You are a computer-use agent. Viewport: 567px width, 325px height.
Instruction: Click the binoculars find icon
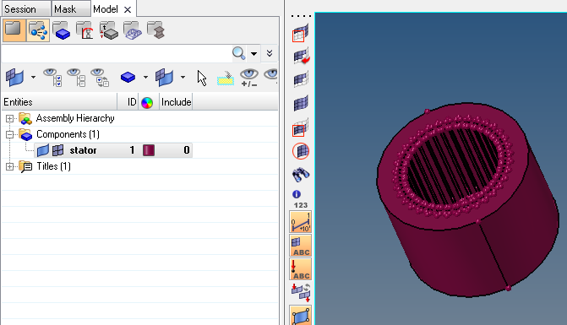pyautogui.click(x=301, y=175)
